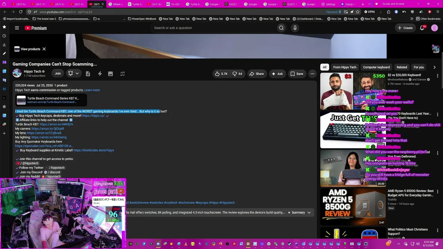The height and width of the screenshot is (249, 443).
Task: Select the Computer keyboard chip
Action: coord(377,67)
